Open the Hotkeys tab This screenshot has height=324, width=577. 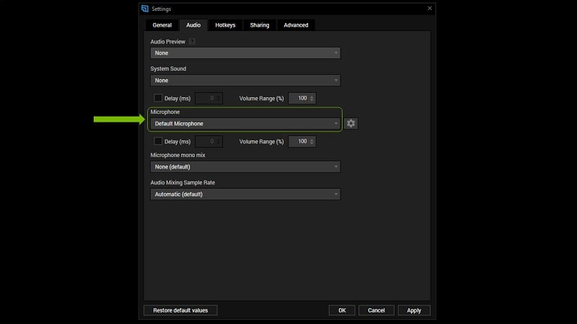pyautogui.click(x=225, y=25)
